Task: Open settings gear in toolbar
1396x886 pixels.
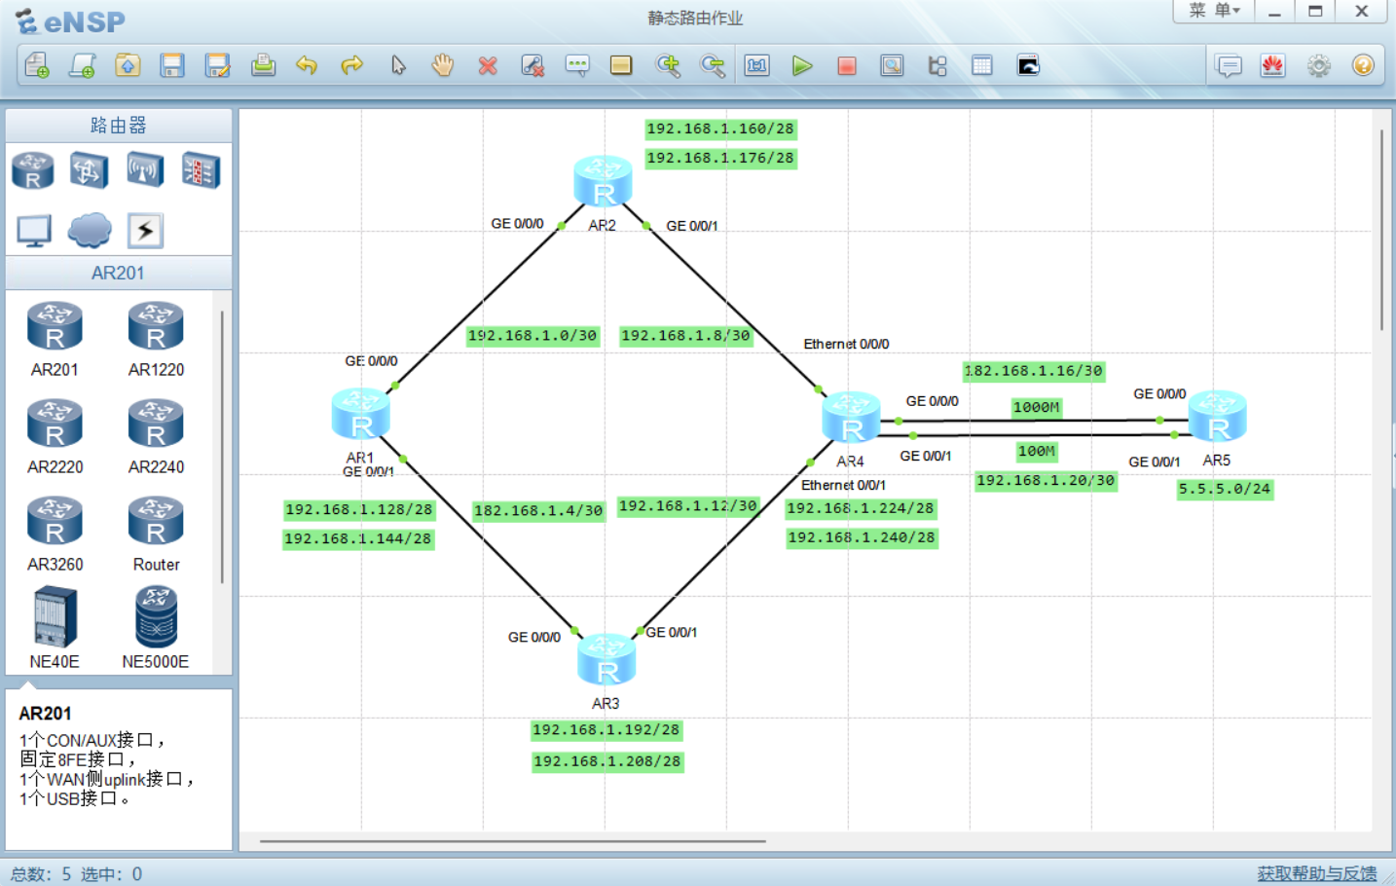Action: (1318, 65)
